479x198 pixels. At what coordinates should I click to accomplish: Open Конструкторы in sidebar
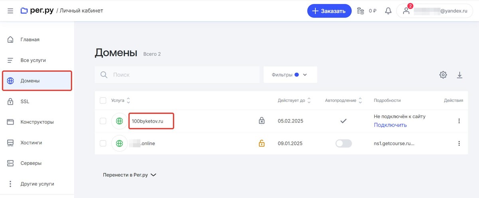37,122
